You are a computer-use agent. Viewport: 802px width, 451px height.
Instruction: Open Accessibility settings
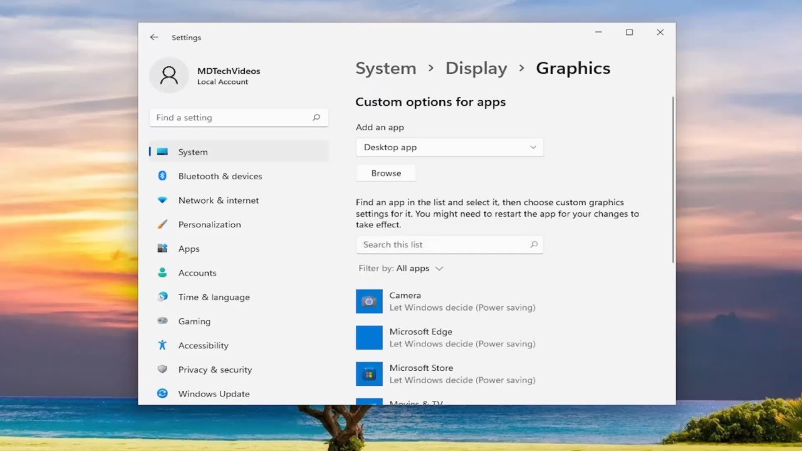[x=239, y=345]
